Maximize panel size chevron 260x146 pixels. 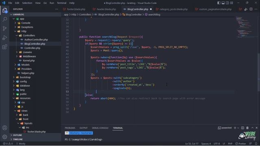(x=252, y=128)
